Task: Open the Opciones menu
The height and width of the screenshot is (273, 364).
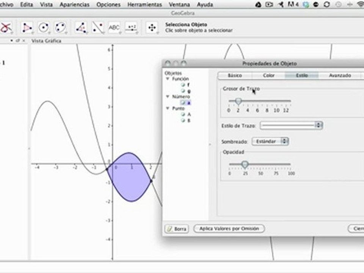Action: pos(108,5)
